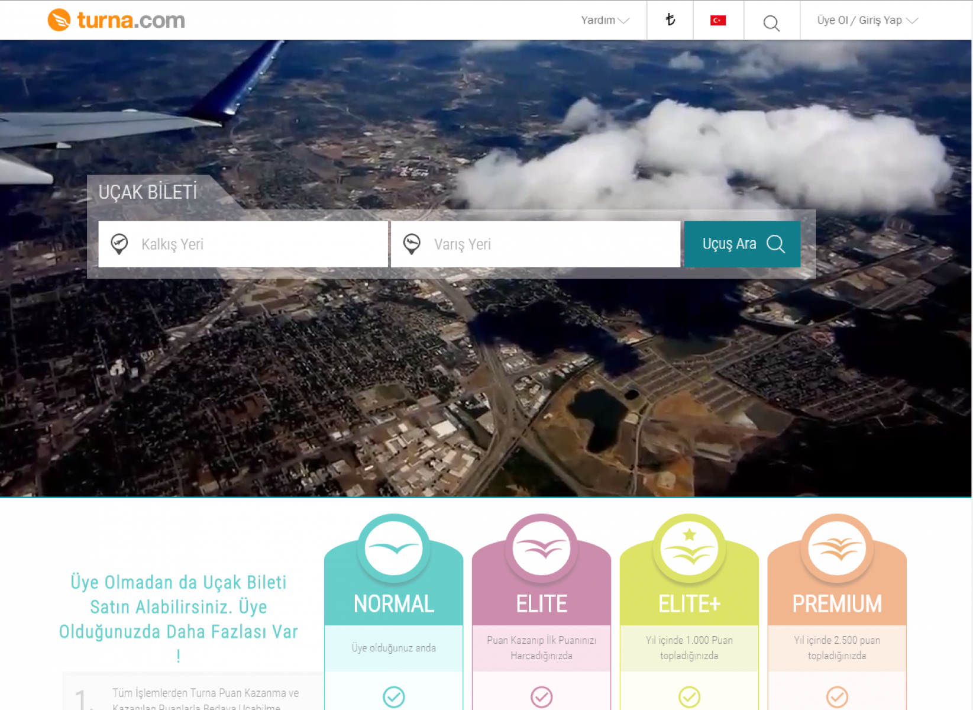Click the checkmark under ELITE column
973x710 pixels.
541,697
